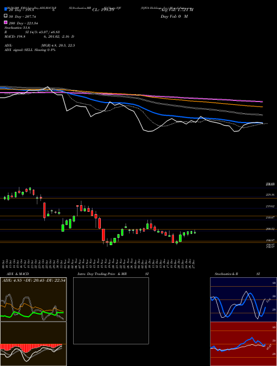
Task: Click the 'ADX: 4.85 +DY: 20.45 -DY: 22.54' header
Action: (x=34, y=280)
